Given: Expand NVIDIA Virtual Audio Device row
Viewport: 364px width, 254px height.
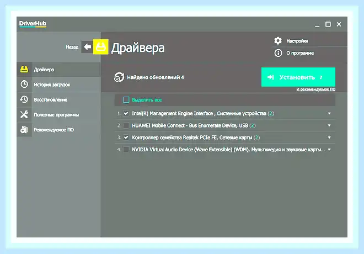Looking at the screenshot, I should click(x=329, y=150).
